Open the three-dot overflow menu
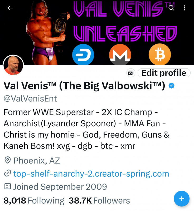This screenshot has width=194, height=211. (x=185, y=8)
